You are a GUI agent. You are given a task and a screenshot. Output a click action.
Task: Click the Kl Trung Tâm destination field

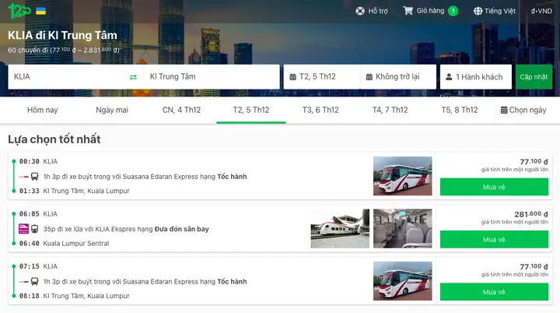pos(212,77)
